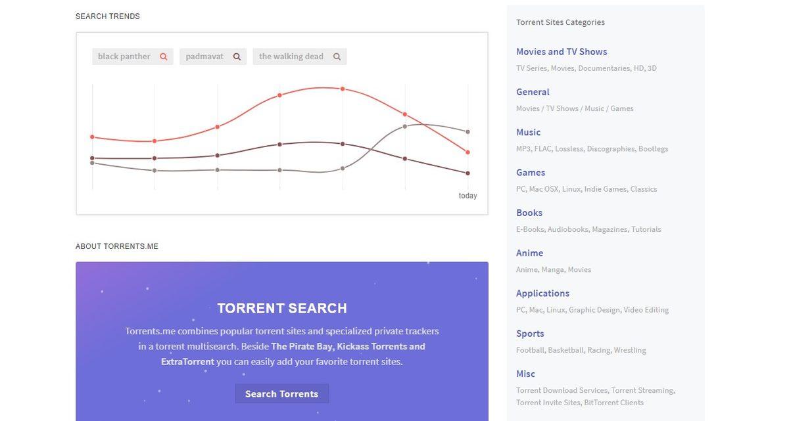Select the padmavat trend tag
The width and height of the screenshot is (789, 421).
[204, 56]
